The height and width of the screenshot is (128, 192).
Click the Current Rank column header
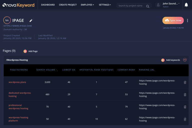tap(126, 70)
